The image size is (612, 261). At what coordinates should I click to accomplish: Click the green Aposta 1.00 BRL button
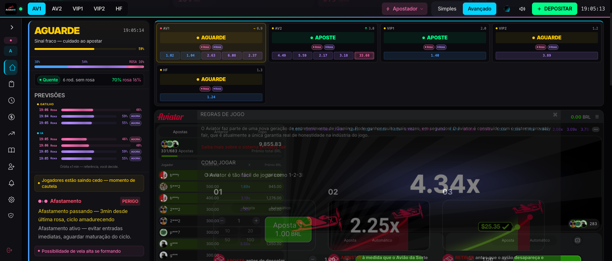(288, 230)
